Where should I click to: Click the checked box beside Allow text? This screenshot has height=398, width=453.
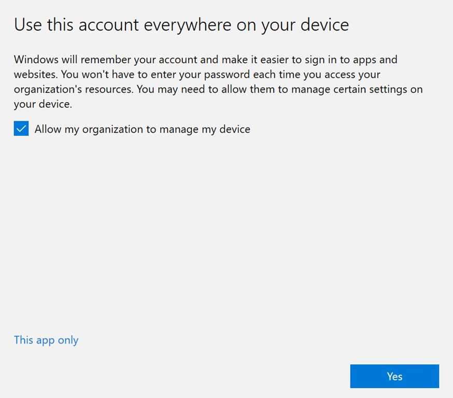click(x=21, y=129)
